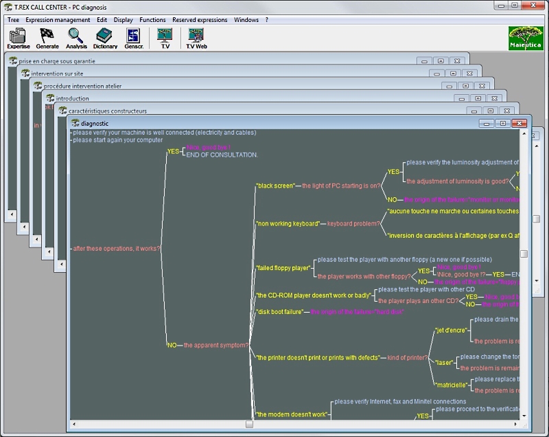Open the Expression management menu
Screen dimensions: 549x437
click(x=56, y=20)
